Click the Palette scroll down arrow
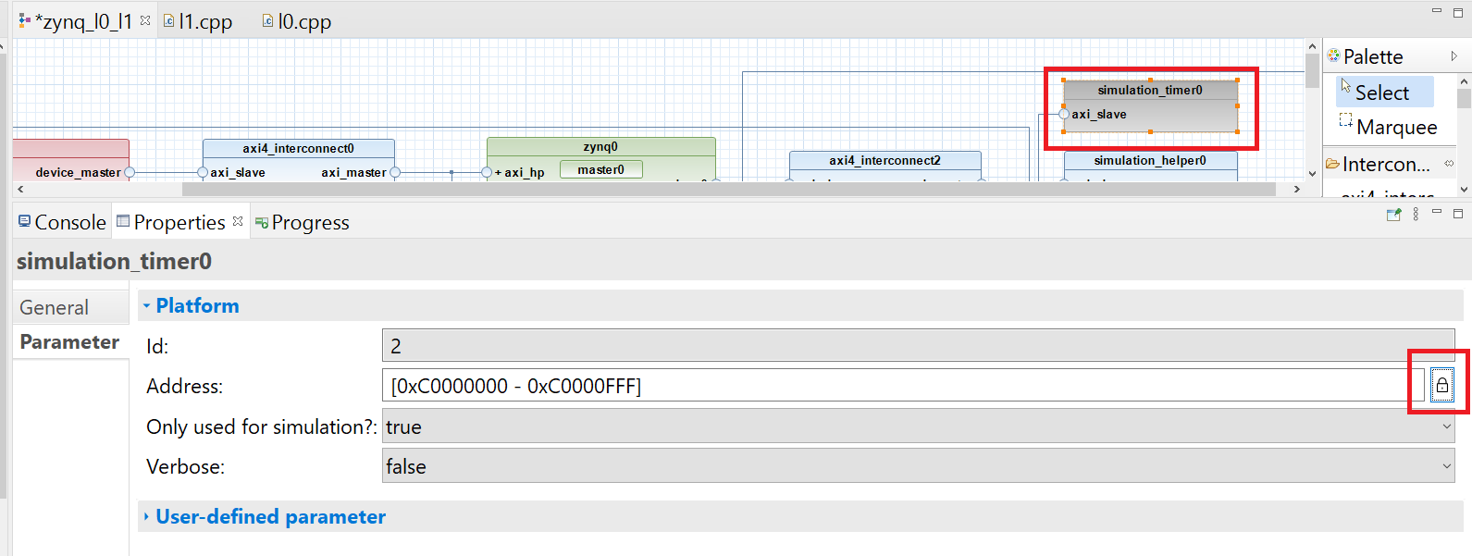The width and height of the screenshot is (1472, 556). (x=1464, y=189)
